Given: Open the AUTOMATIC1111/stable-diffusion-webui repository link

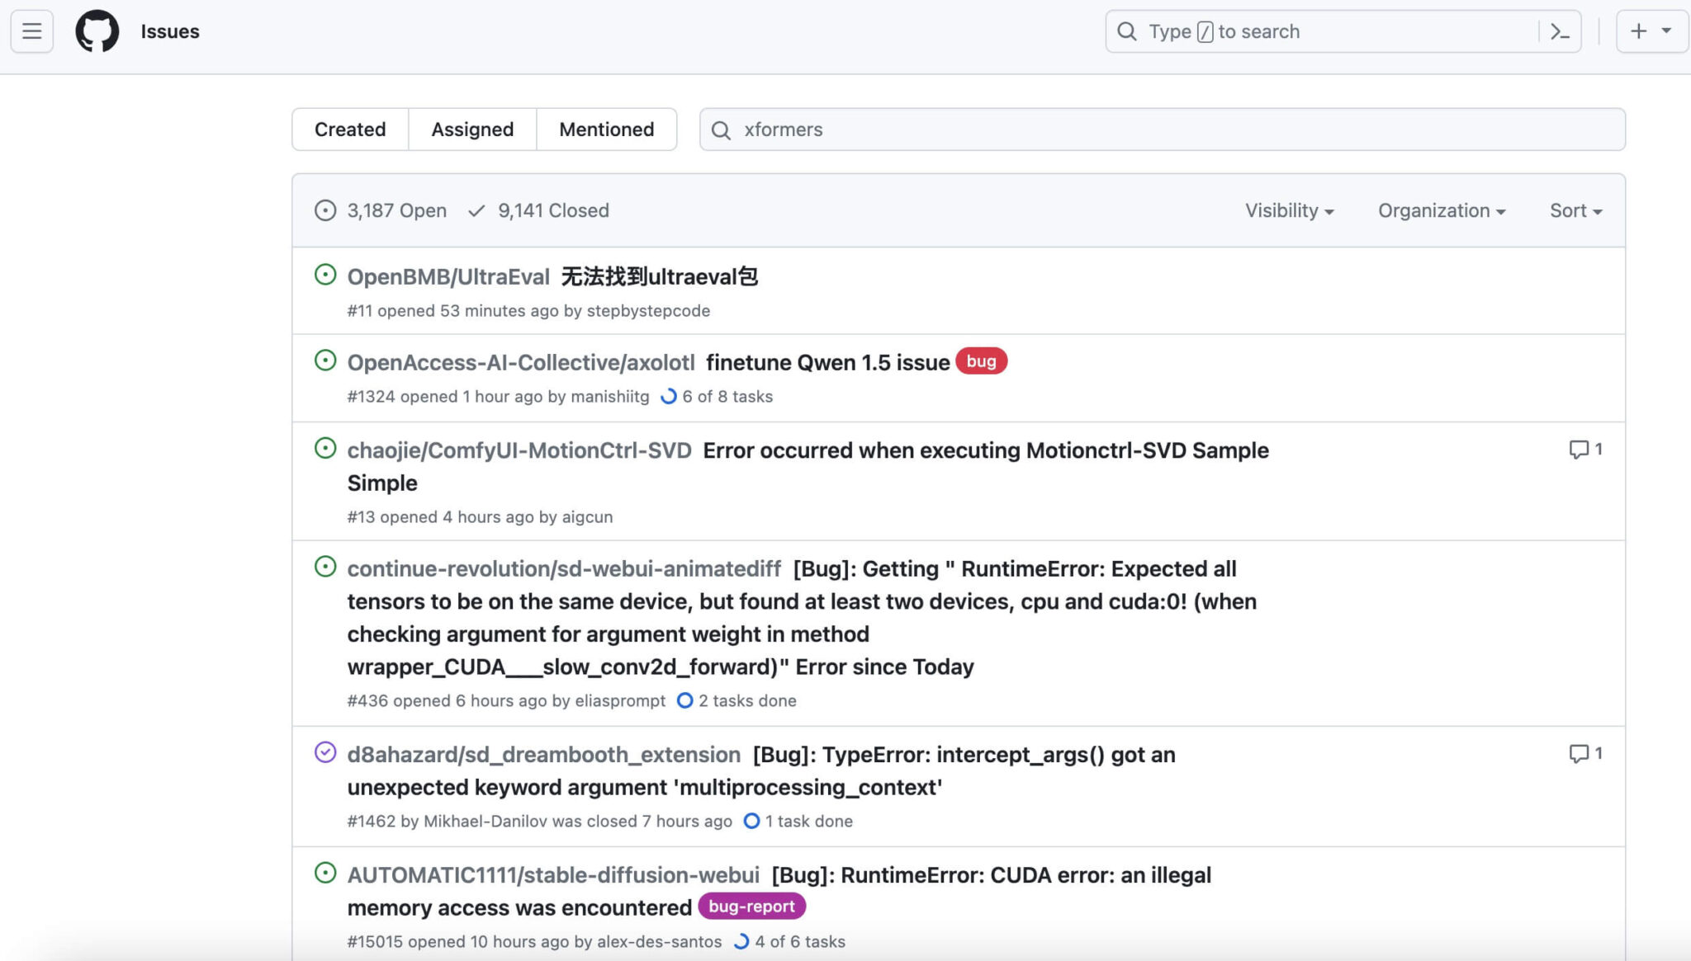Looking at the screenshot, I should 553,875.
